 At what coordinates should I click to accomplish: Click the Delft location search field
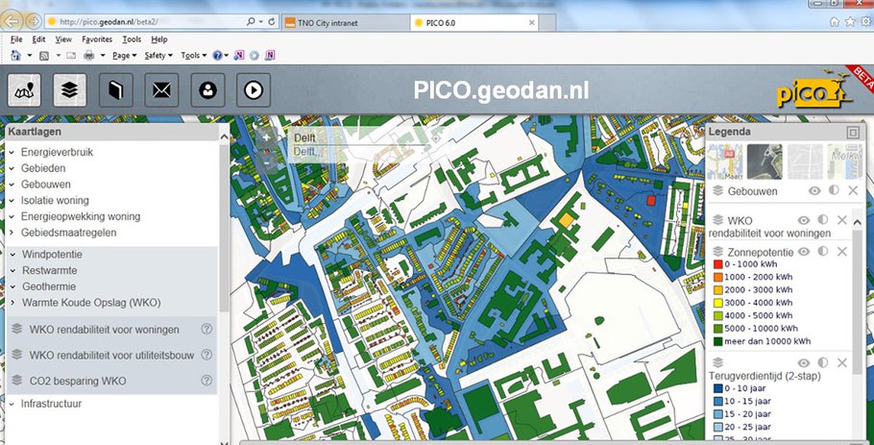(x=360, y=137)
